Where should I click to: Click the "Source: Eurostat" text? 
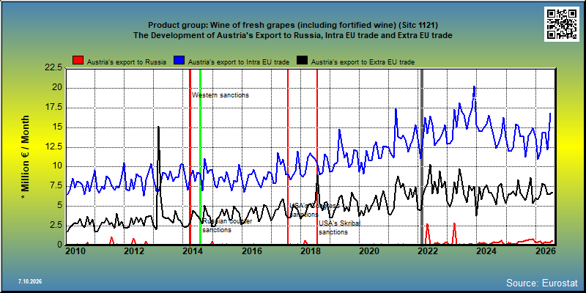pos(542,282)
